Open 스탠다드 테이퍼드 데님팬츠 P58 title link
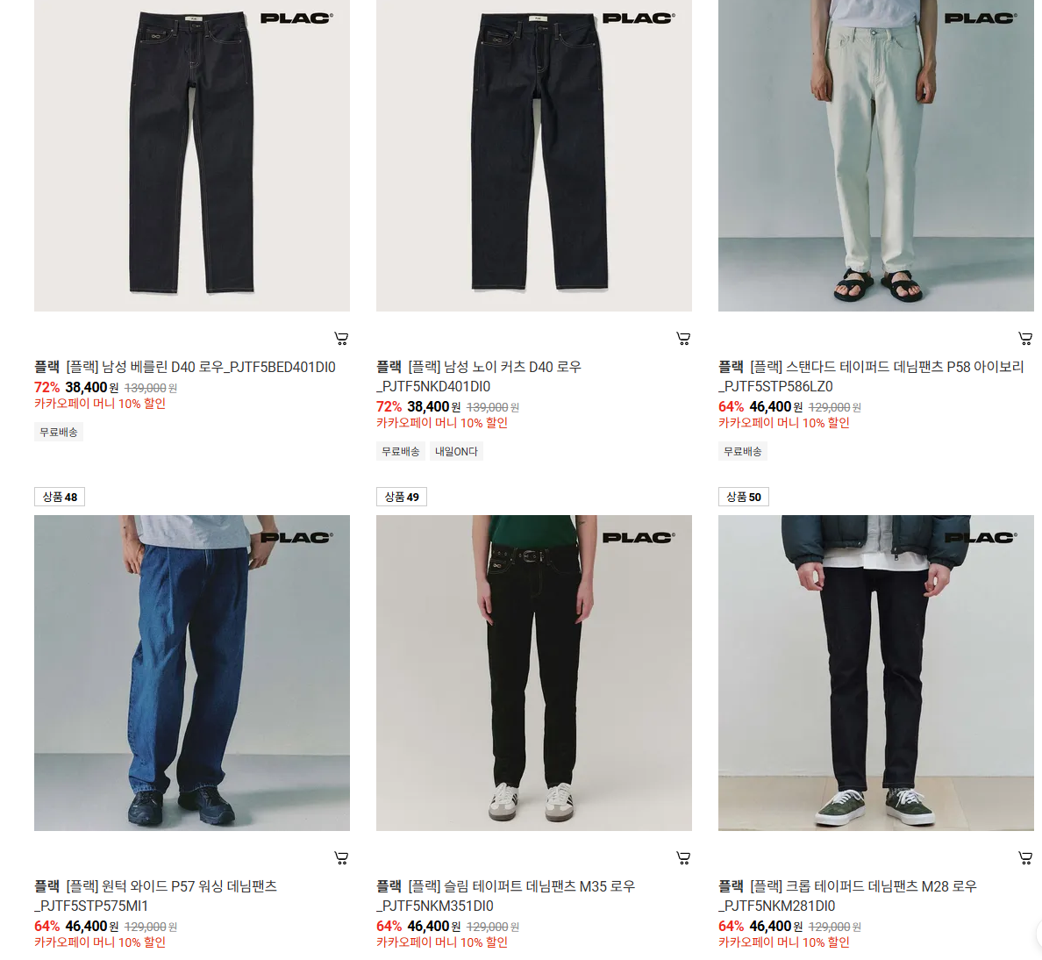Screen dimensions: 1042x960 click(871, 376)
